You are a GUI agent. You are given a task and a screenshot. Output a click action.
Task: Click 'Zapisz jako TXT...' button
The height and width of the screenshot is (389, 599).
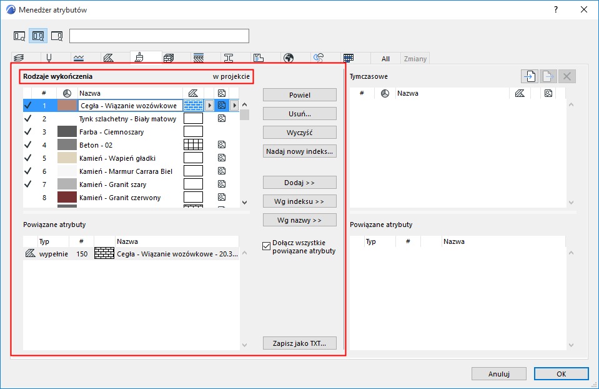300,343
